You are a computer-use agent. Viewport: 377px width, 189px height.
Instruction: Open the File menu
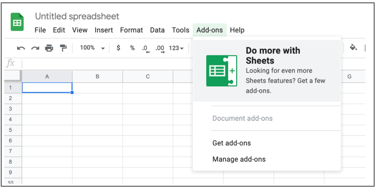(x=40, y=30)
